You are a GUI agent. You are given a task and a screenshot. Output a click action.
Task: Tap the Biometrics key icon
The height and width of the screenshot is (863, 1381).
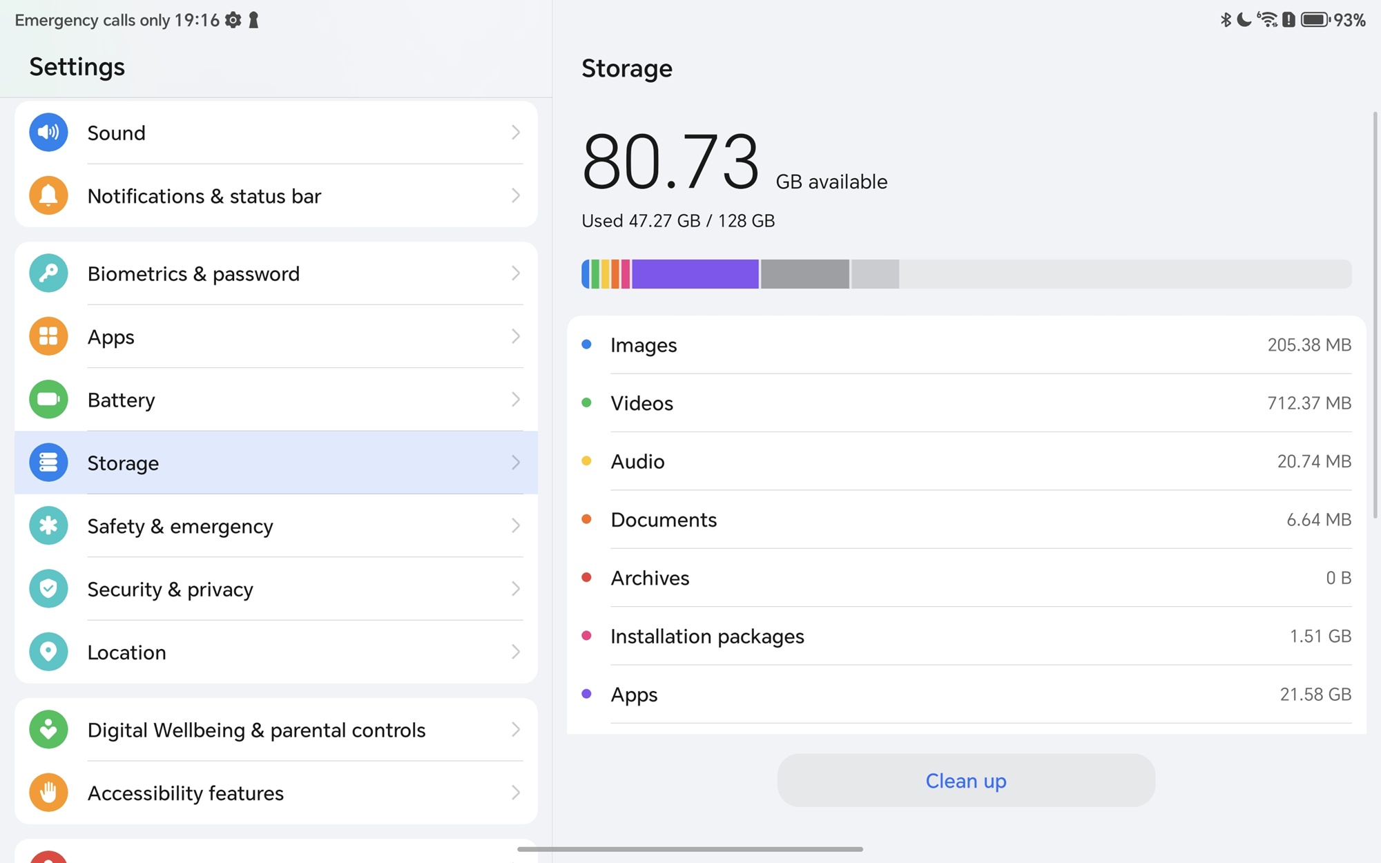48,273
